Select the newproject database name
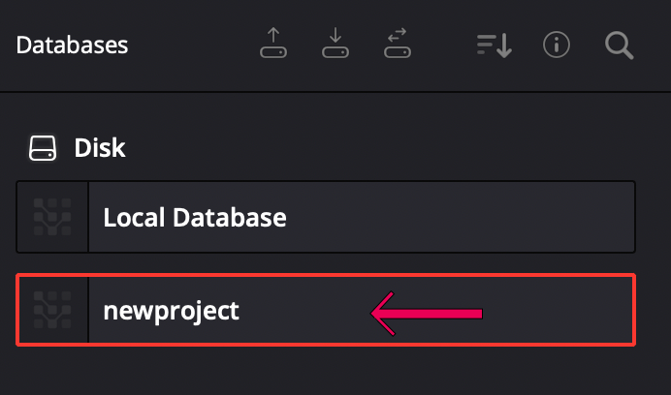 [x=172, y=311]
